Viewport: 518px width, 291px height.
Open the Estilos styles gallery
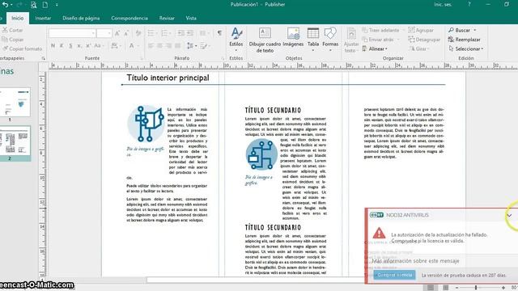click(236, 40)
